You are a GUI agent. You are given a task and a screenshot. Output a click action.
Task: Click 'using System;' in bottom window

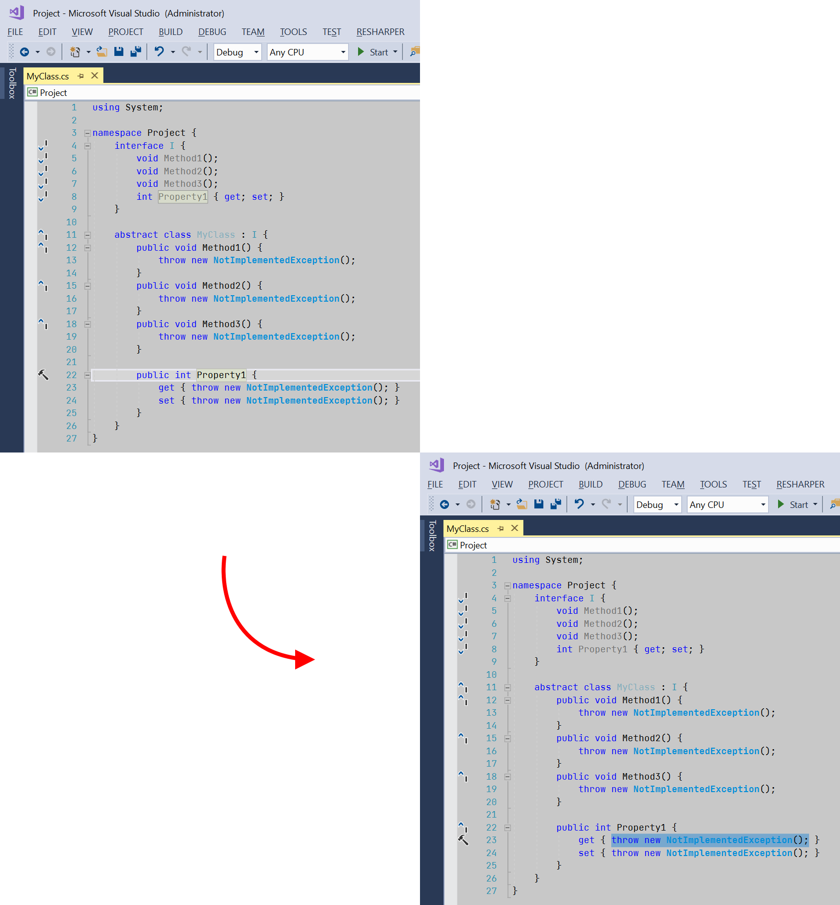pyautogui.click(x=547, y=560)
